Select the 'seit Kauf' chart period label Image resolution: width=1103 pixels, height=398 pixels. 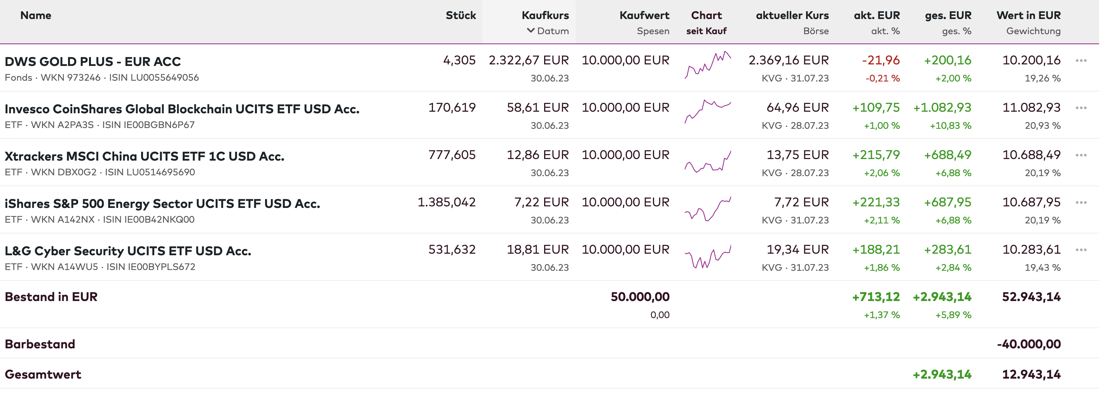pos(706,31)
